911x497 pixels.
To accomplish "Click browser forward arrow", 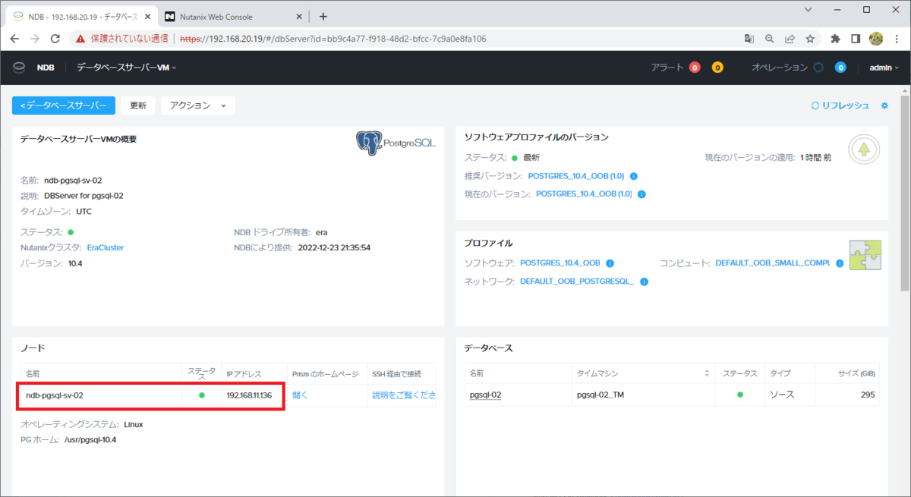I will coord(35,38).
